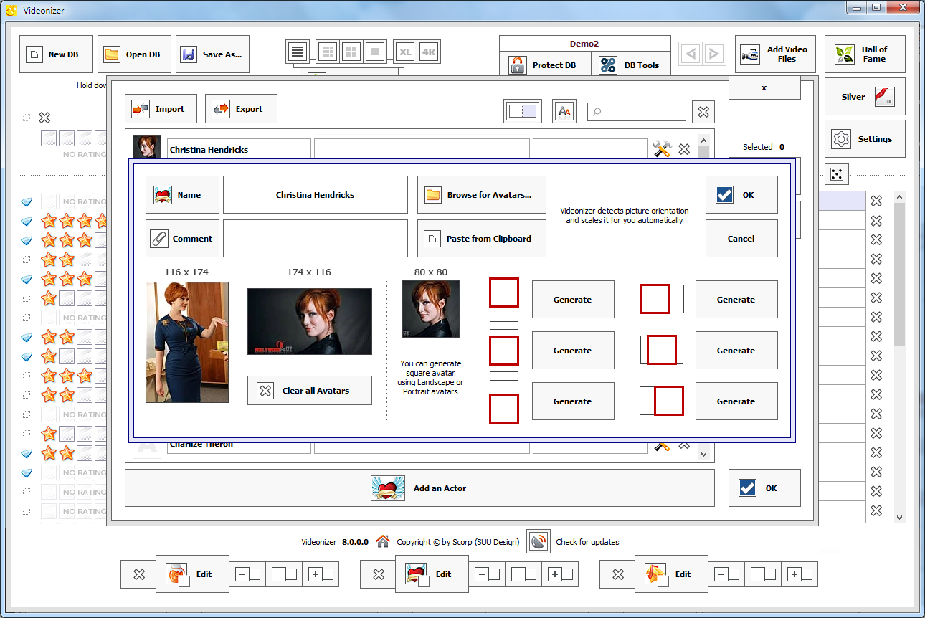Viewport: 925px width, 618px height.
Task: Generate square avatar from landscape left crop
Action: pos(736,300)
